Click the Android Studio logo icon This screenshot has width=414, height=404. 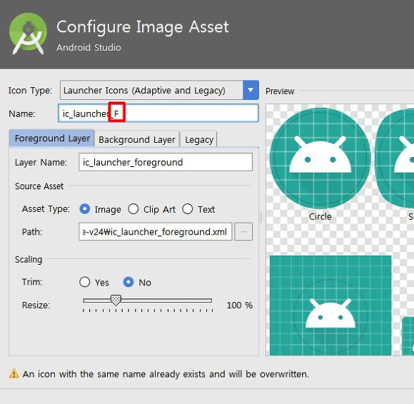[28, 34]
